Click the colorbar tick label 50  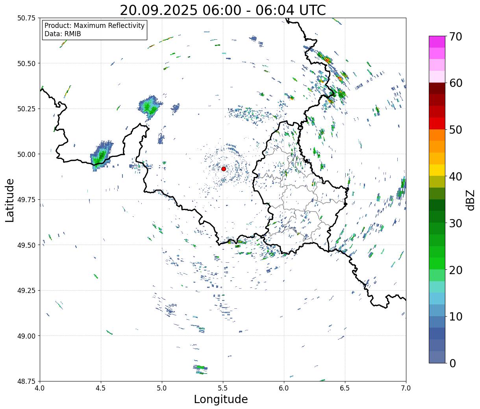pos(455,130)
